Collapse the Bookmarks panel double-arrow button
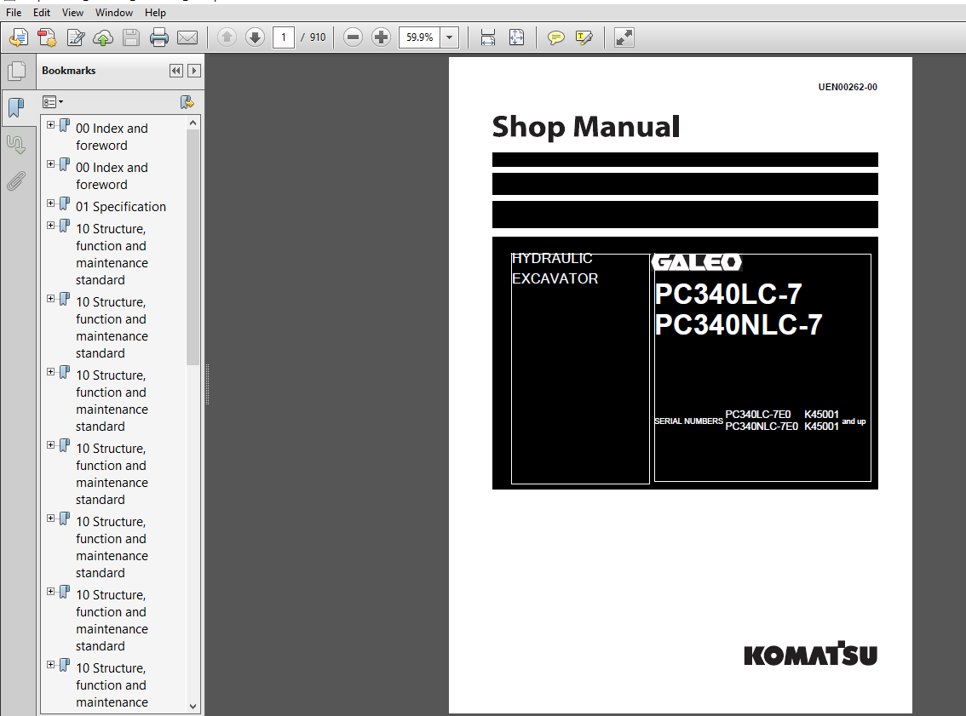This screenshot has width=966, height=716. point(176,71)
